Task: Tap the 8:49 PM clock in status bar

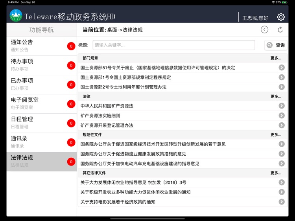Action: pyautogui.click(x=13, y=2)
